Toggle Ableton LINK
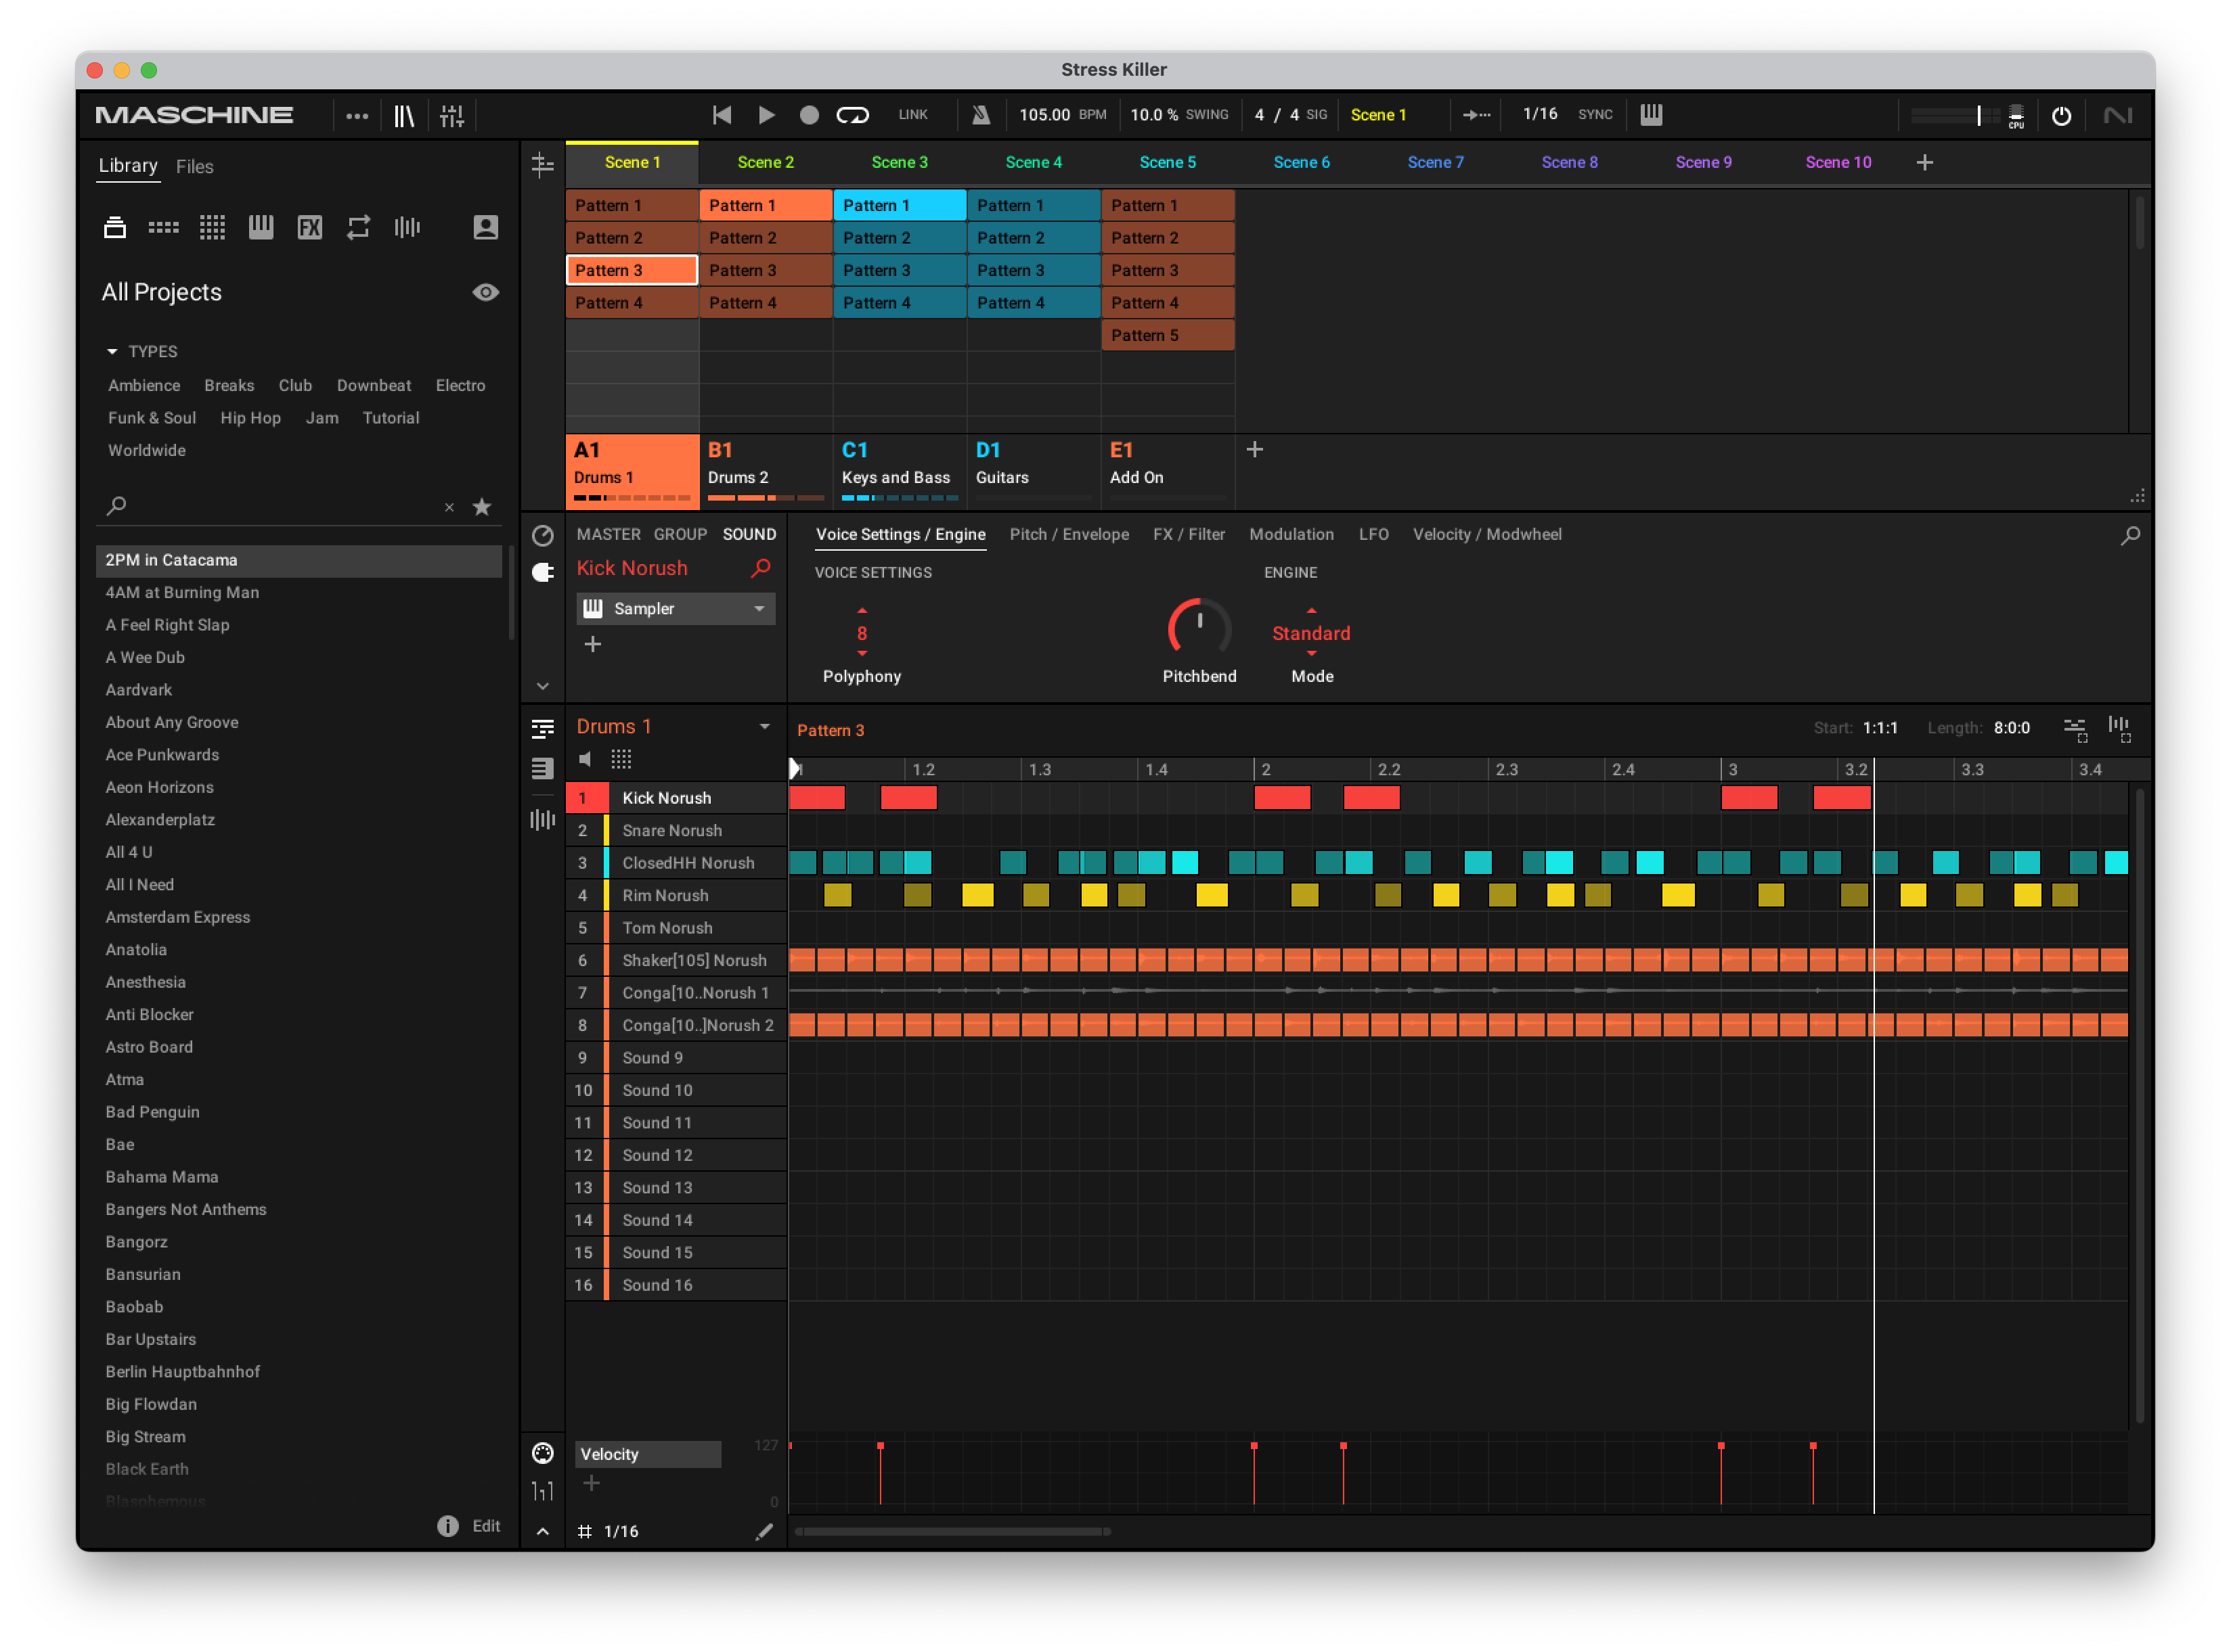2231x1652 pixels. [913, 115]
